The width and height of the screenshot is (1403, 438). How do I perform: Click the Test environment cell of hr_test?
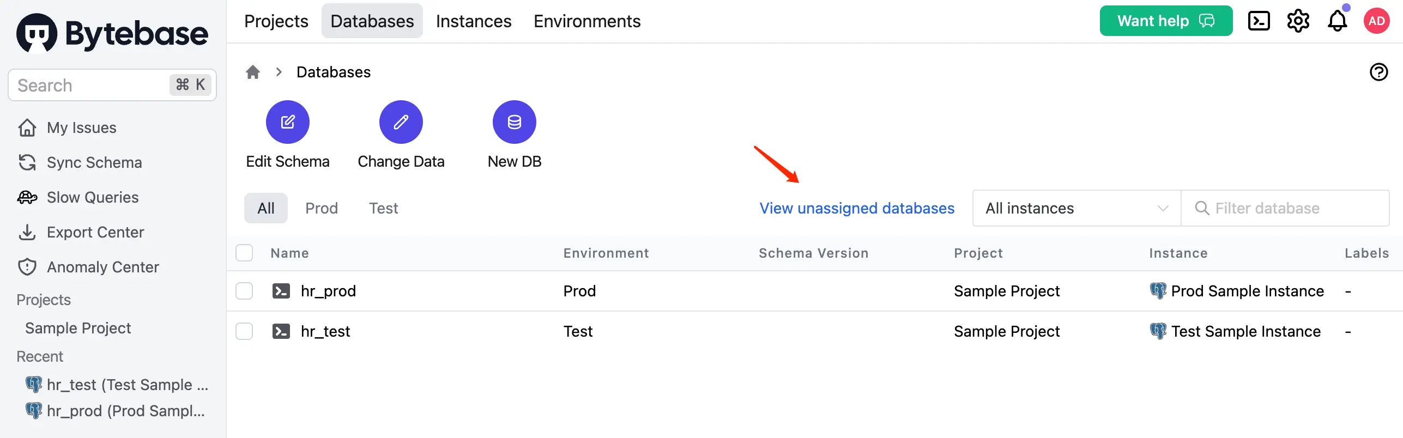click(578, 331)
